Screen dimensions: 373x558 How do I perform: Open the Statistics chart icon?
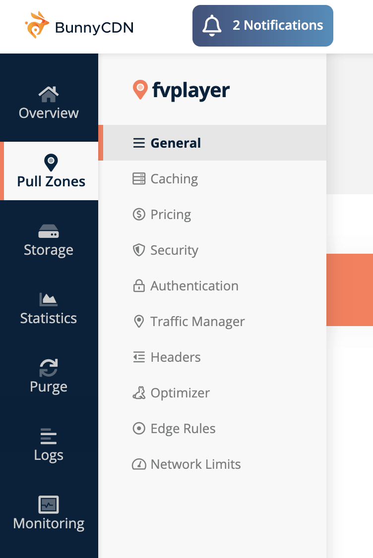point(49,299)
